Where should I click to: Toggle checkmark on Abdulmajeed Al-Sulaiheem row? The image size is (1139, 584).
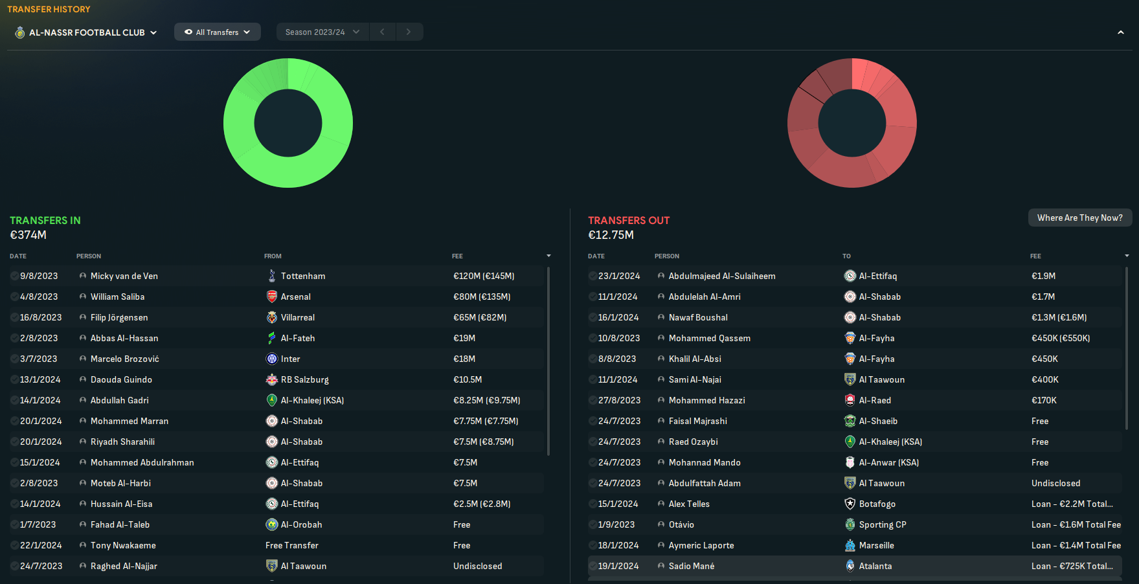coord(592,276)
